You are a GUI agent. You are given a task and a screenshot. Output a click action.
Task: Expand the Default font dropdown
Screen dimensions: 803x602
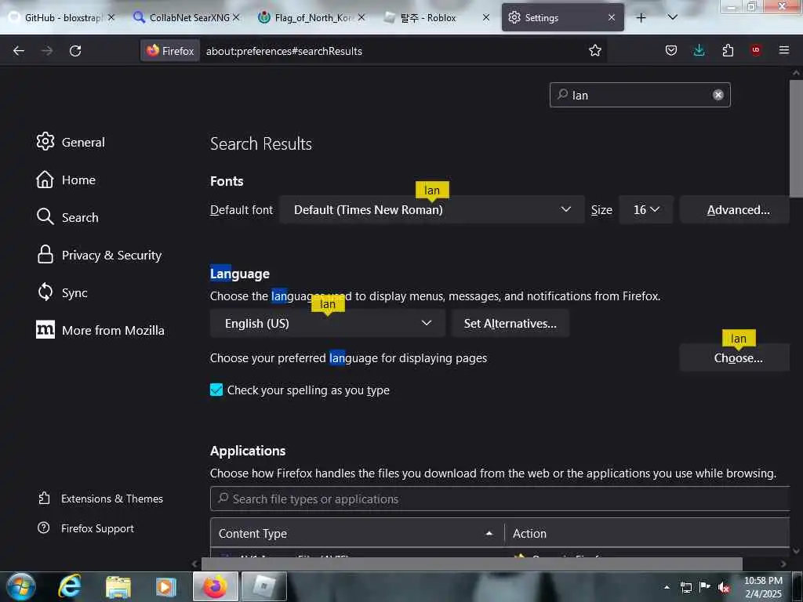coord(432,210)
